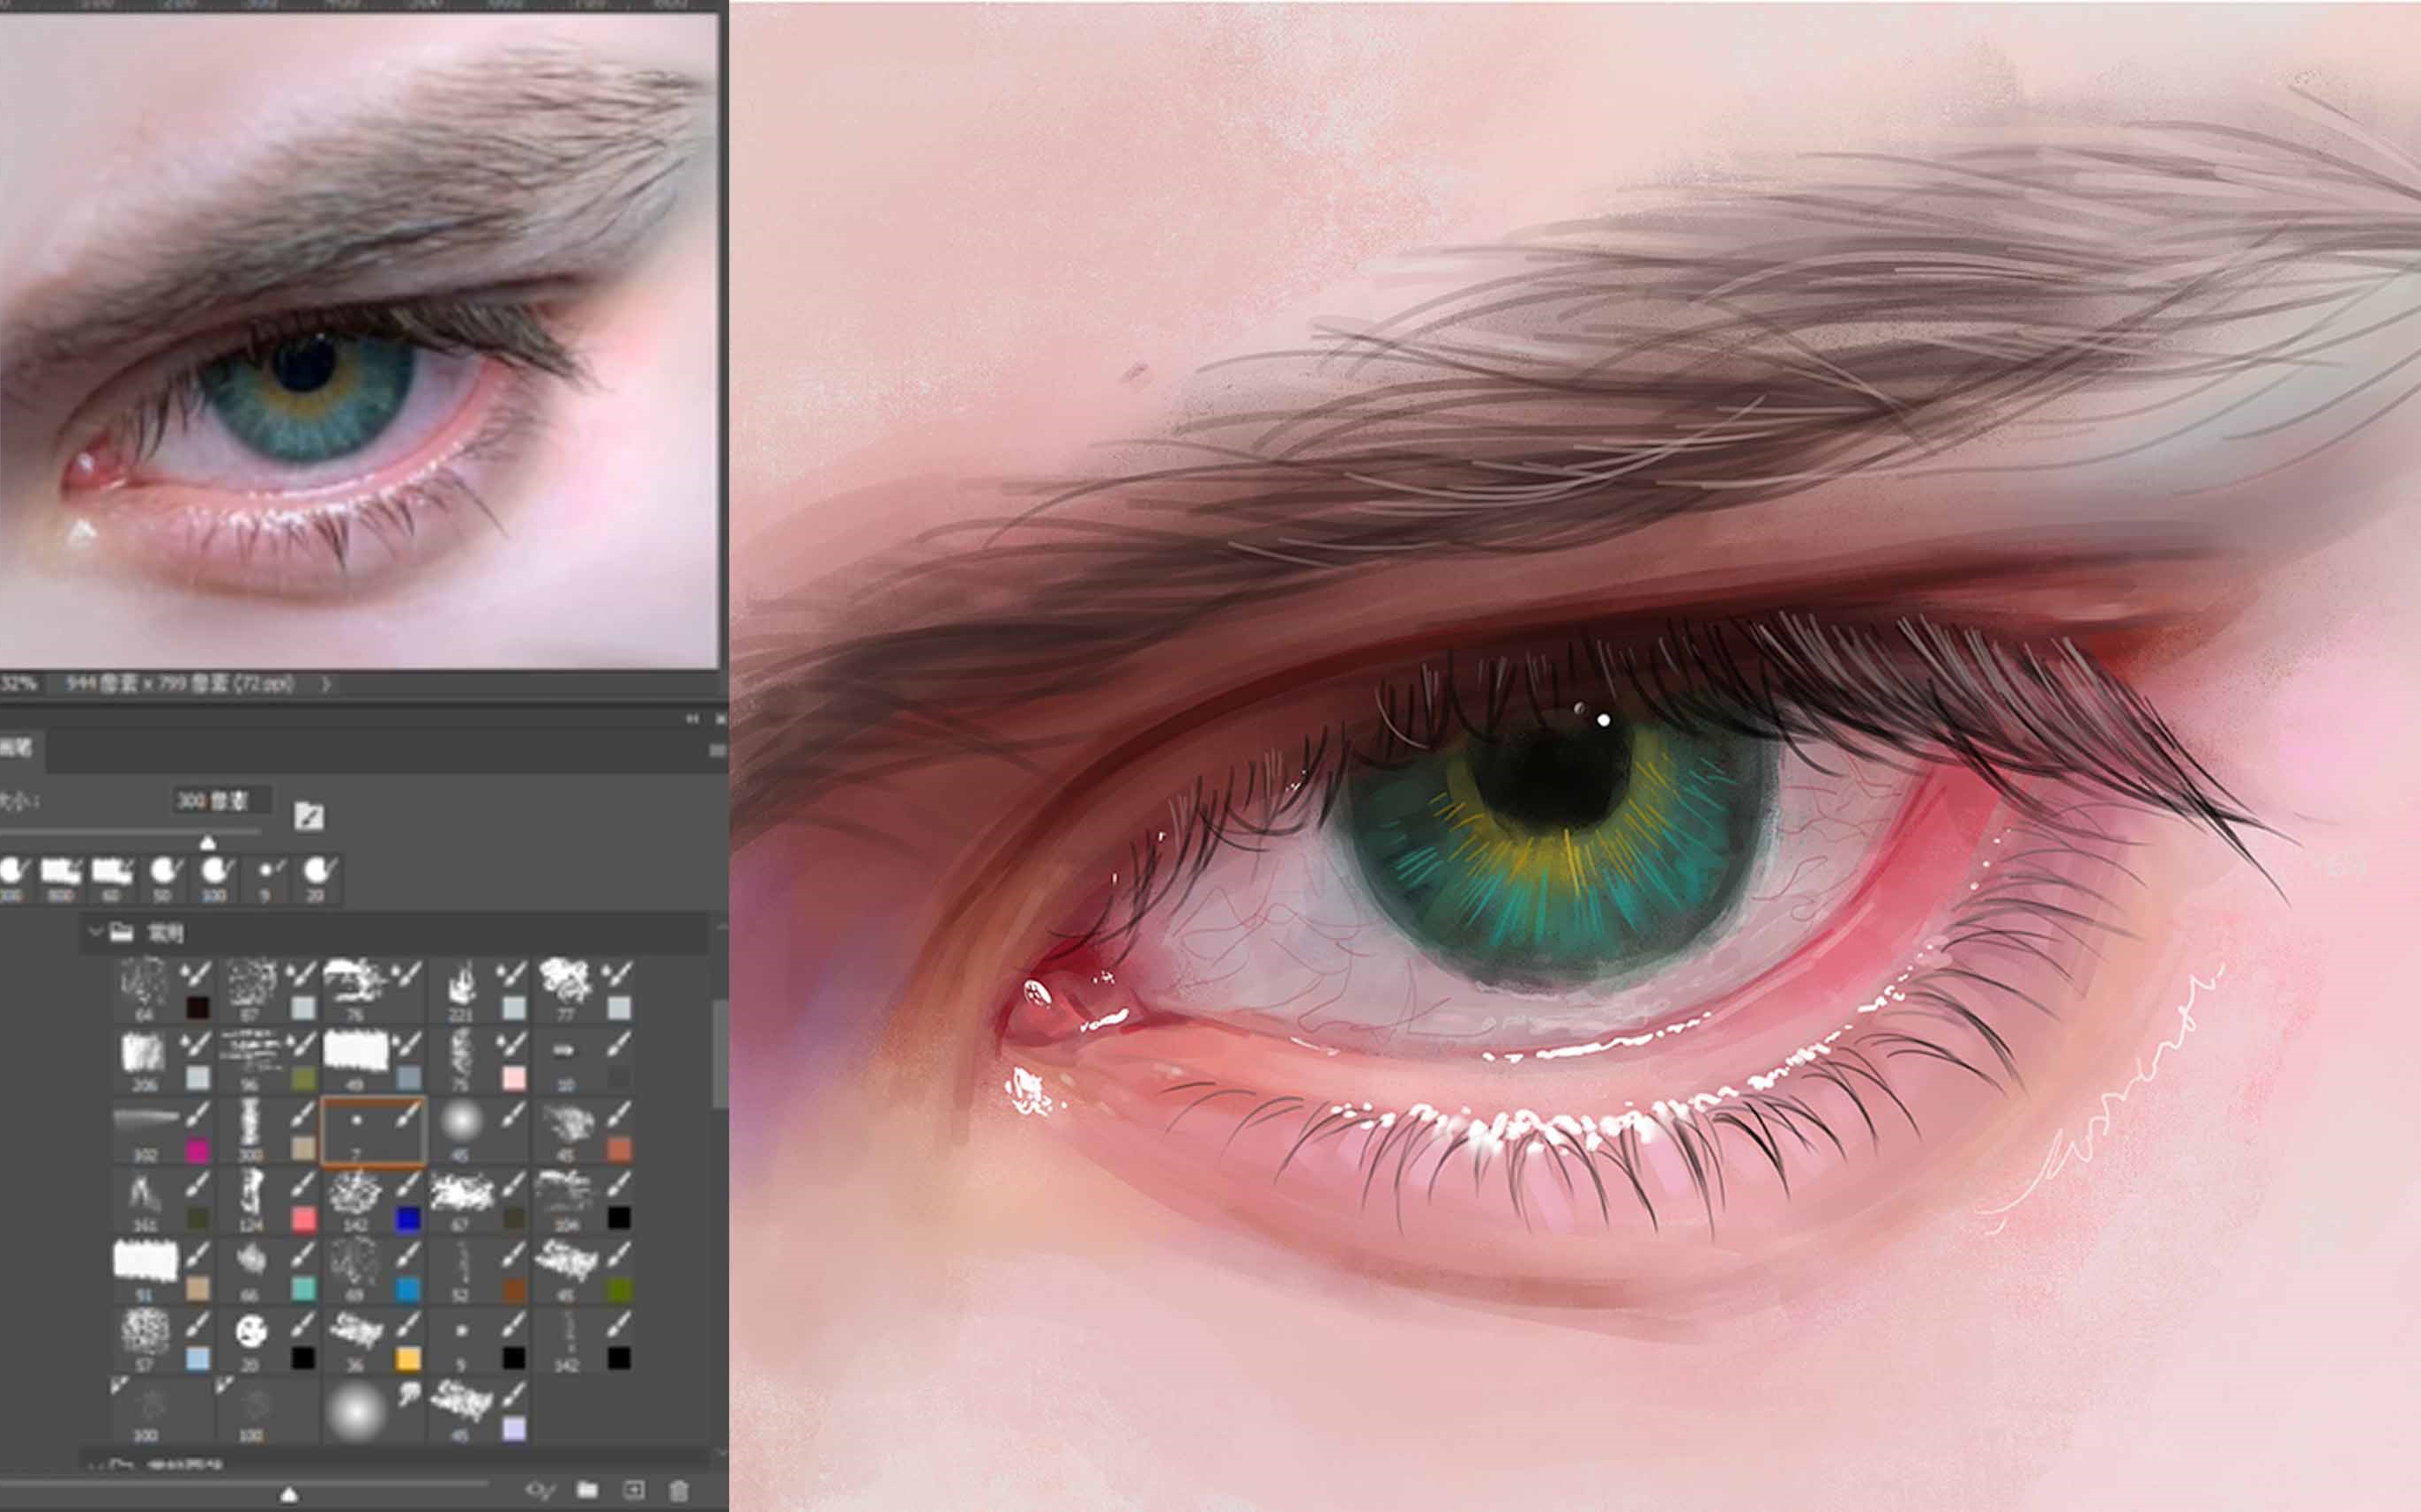The image size is (2421, 1512).
Task: Click the 32% zoom level field
Action: 18,684
